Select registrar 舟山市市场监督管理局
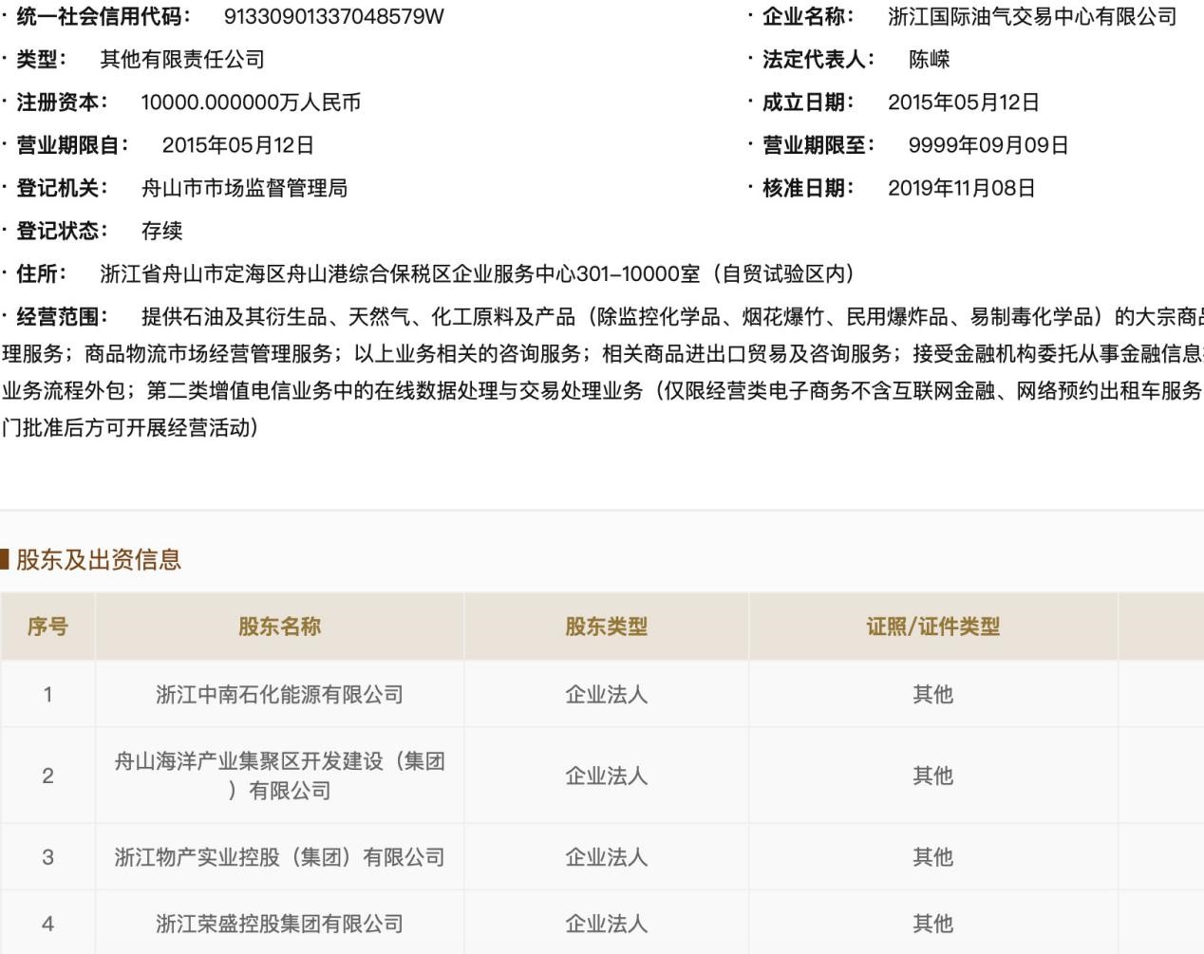Screen dimensions: 1204x954 coord(244,187)
